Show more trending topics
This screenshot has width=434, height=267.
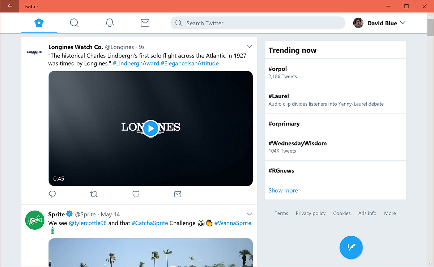point(283,190)
